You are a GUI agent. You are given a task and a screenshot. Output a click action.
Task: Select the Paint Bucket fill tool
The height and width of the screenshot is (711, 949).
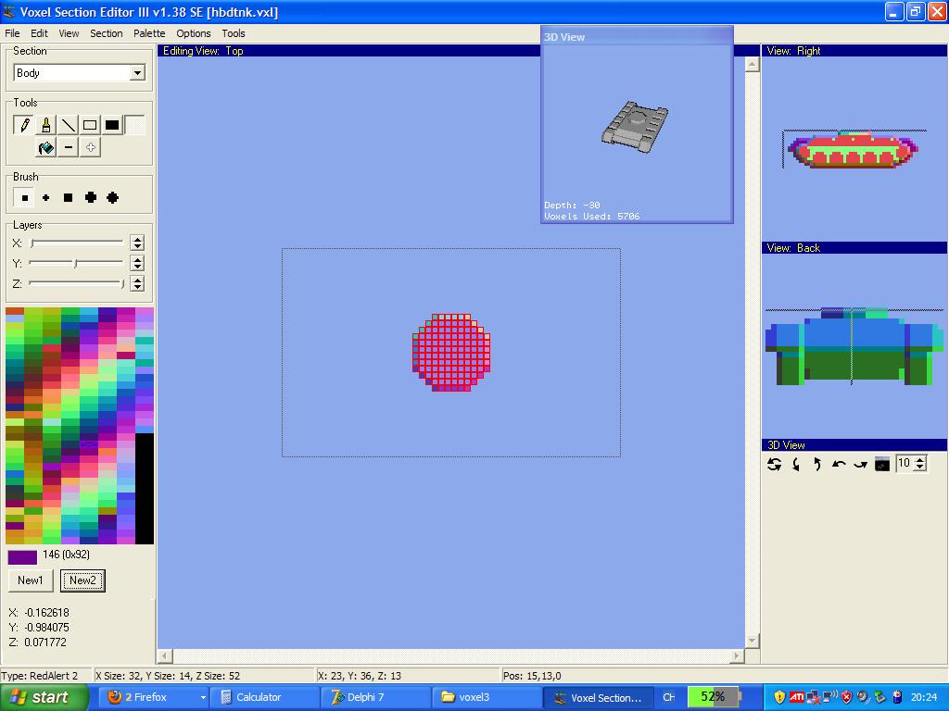click(46, 147)
